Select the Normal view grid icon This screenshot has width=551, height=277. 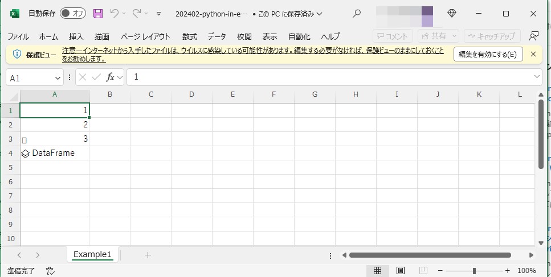(377, 271)
